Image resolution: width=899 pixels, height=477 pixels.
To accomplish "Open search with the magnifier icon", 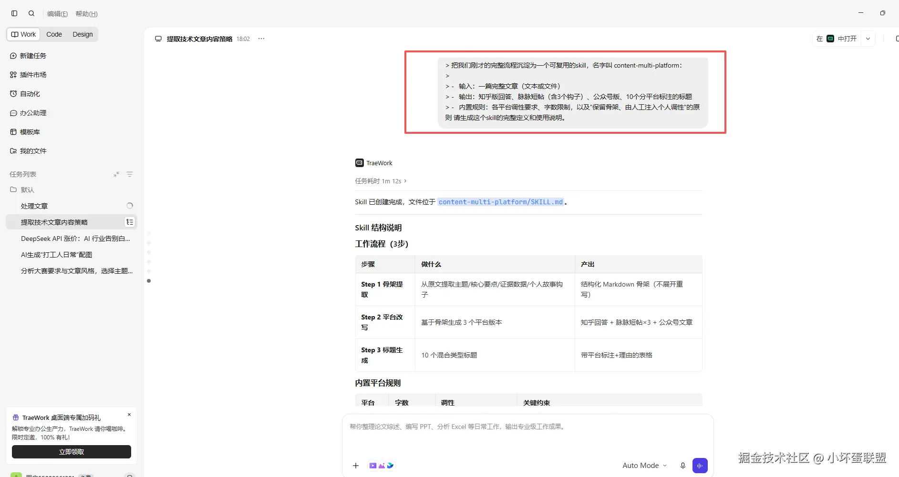I will pyautogui.click(x=31, y=13).
